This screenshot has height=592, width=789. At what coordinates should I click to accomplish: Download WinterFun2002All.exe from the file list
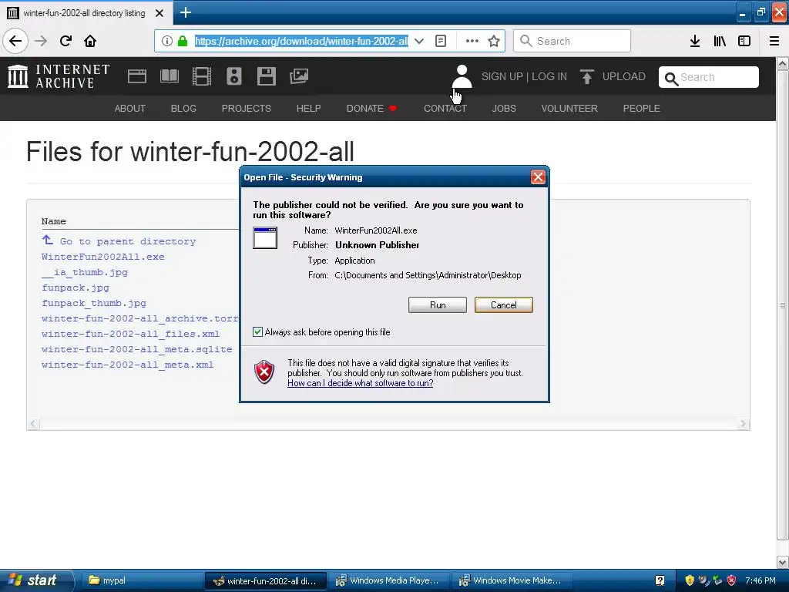point(103,257)
